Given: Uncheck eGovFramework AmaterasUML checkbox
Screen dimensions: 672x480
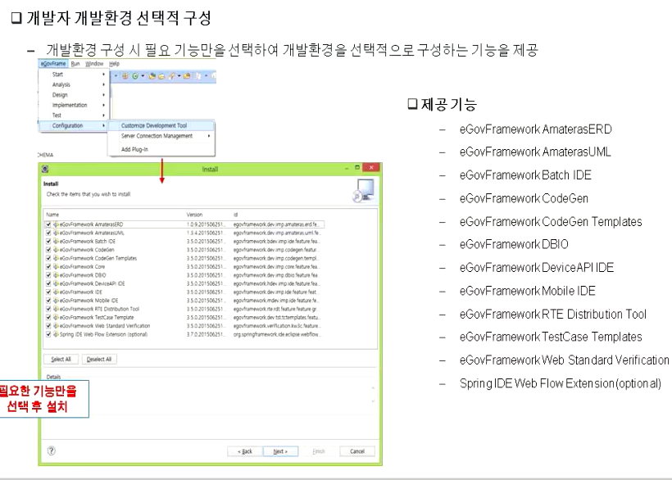Looking at the screenshot, I should coord(48,233).
